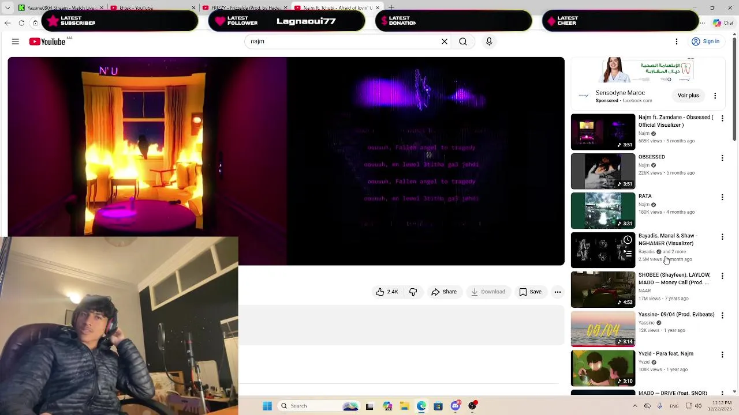
Task: Open Yassine 09/04 video thumbnail
Action: pos(603,329)
